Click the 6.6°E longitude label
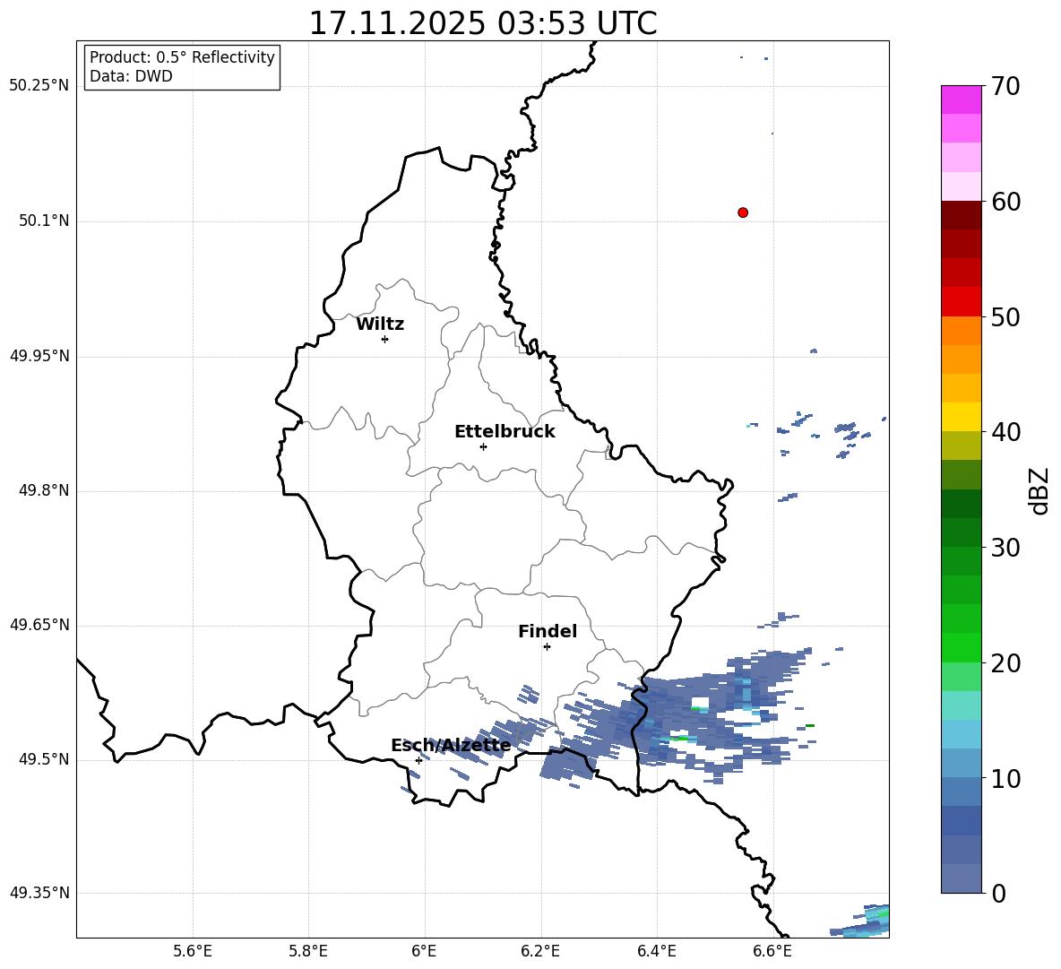This screenshot has width=1061, height=969. point(772,951)
